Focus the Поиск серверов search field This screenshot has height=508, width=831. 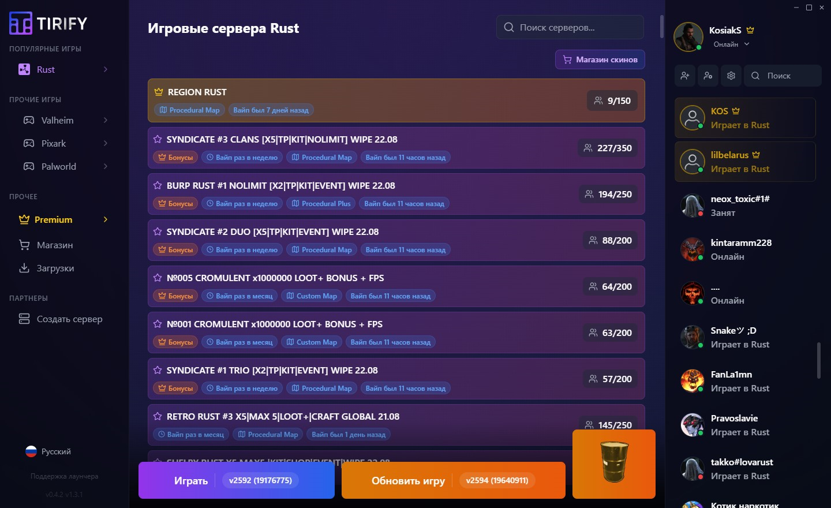point(570,27)
